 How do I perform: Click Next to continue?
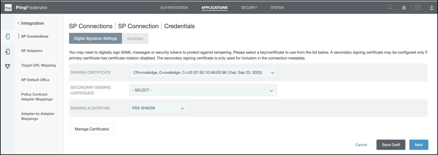419,145
